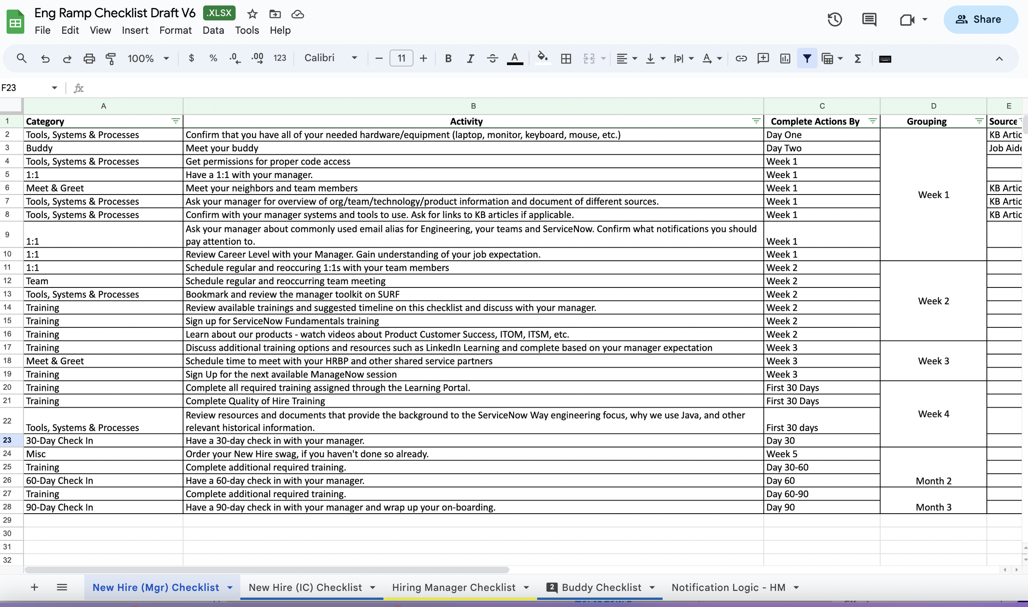The image size is (1028, 607).
Task: Click the borders grid icon
Action: (566, 58)
